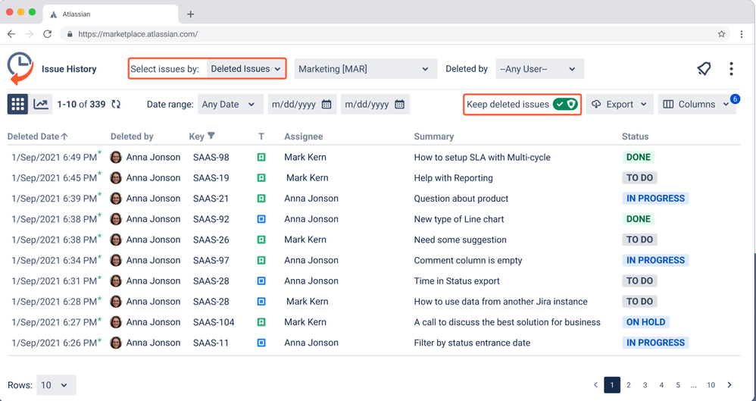This screenshot has width=756, height=401.
Task: Open the Select issues by dropdown
Action: pos(245,69)
